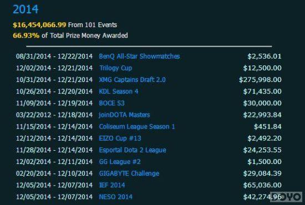This screenshot has width=305, height=205.
Task: Follow the NESO 2014 link
Action: (115, 197)
